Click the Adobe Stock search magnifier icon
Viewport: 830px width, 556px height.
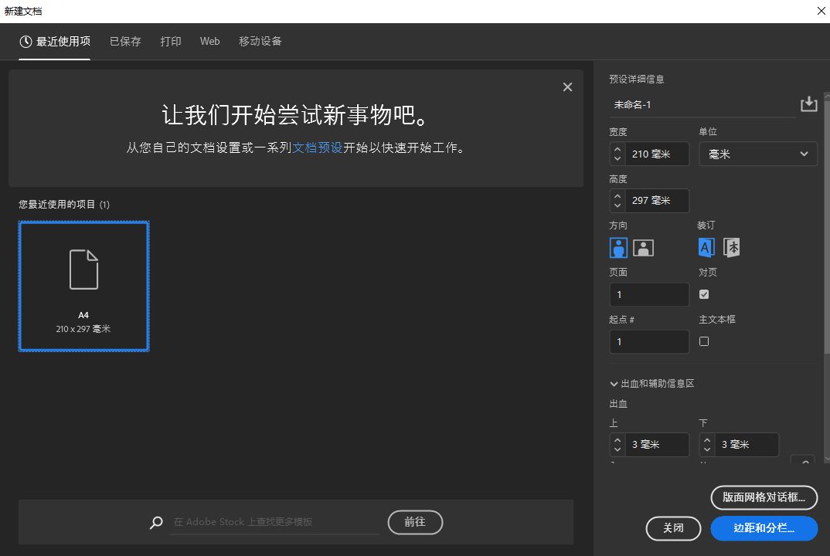point(156,522)
